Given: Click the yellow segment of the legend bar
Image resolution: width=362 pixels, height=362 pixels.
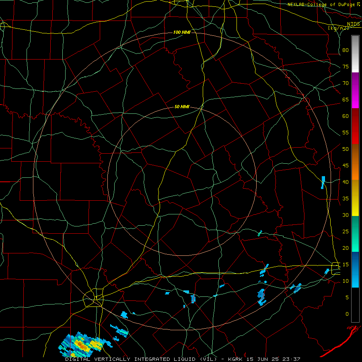Looking at the screenshot, I should click(355, 198).
